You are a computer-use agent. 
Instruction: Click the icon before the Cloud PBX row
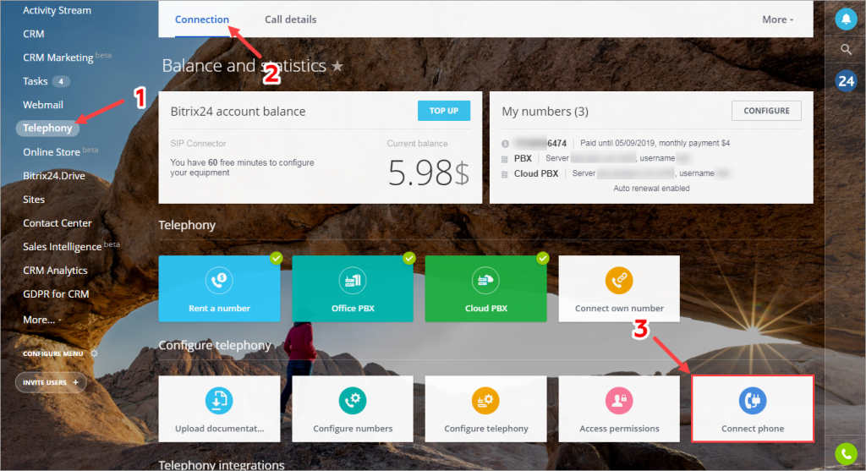point(504,174)
